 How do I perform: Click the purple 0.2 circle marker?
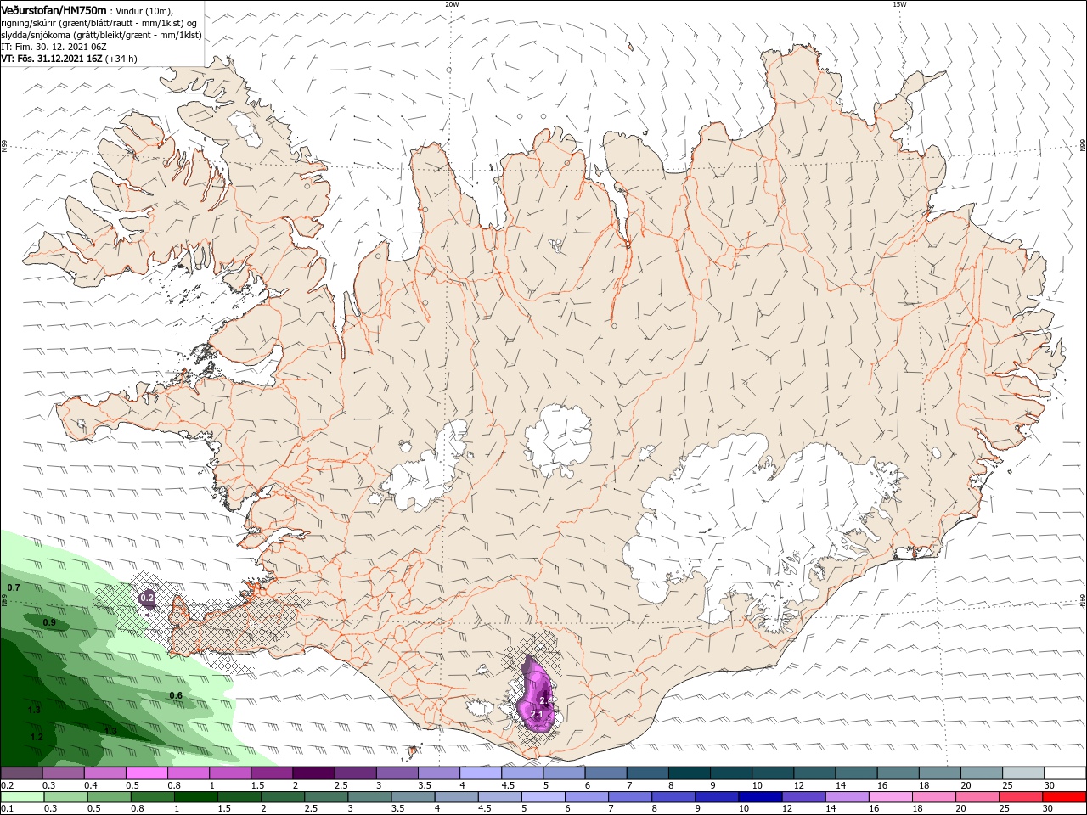147,598
